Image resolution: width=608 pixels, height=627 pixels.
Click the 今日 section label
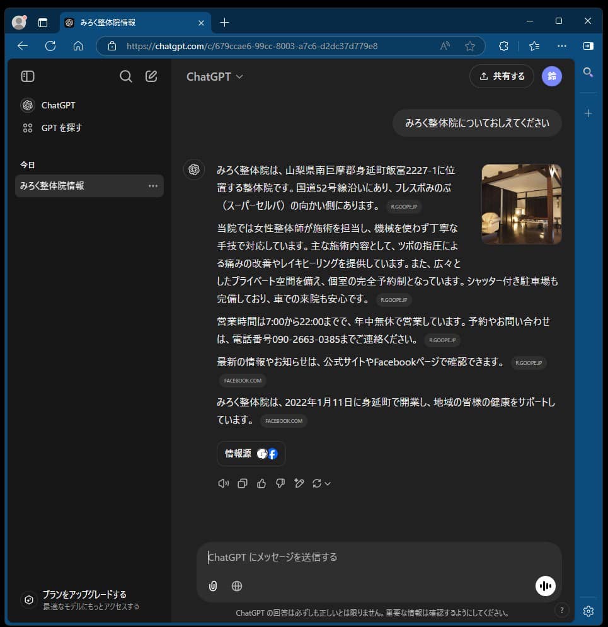(27, 164)
